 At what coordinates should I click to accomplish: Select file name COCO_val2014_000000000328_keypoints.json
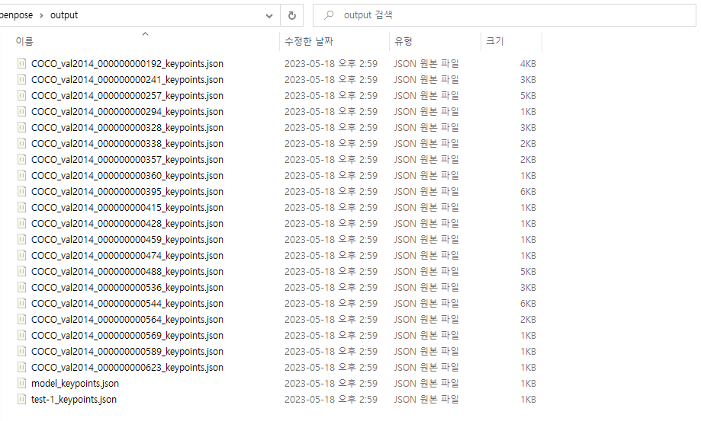127,128
